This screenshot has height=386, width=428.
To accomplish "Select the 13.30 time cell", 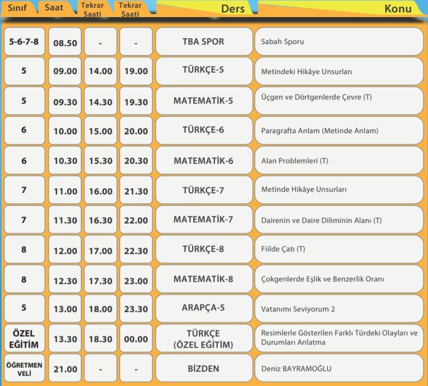I will [x=65, y=338].
